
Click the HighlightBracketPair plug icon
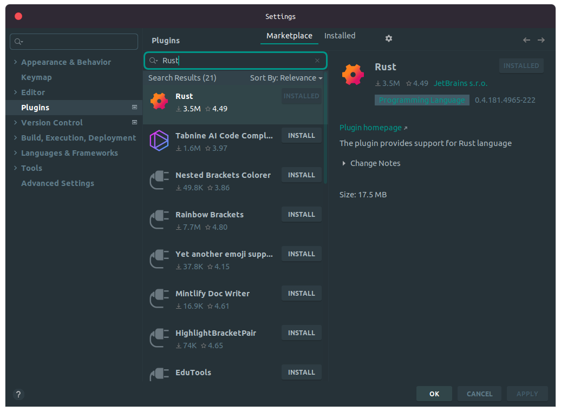159,338
